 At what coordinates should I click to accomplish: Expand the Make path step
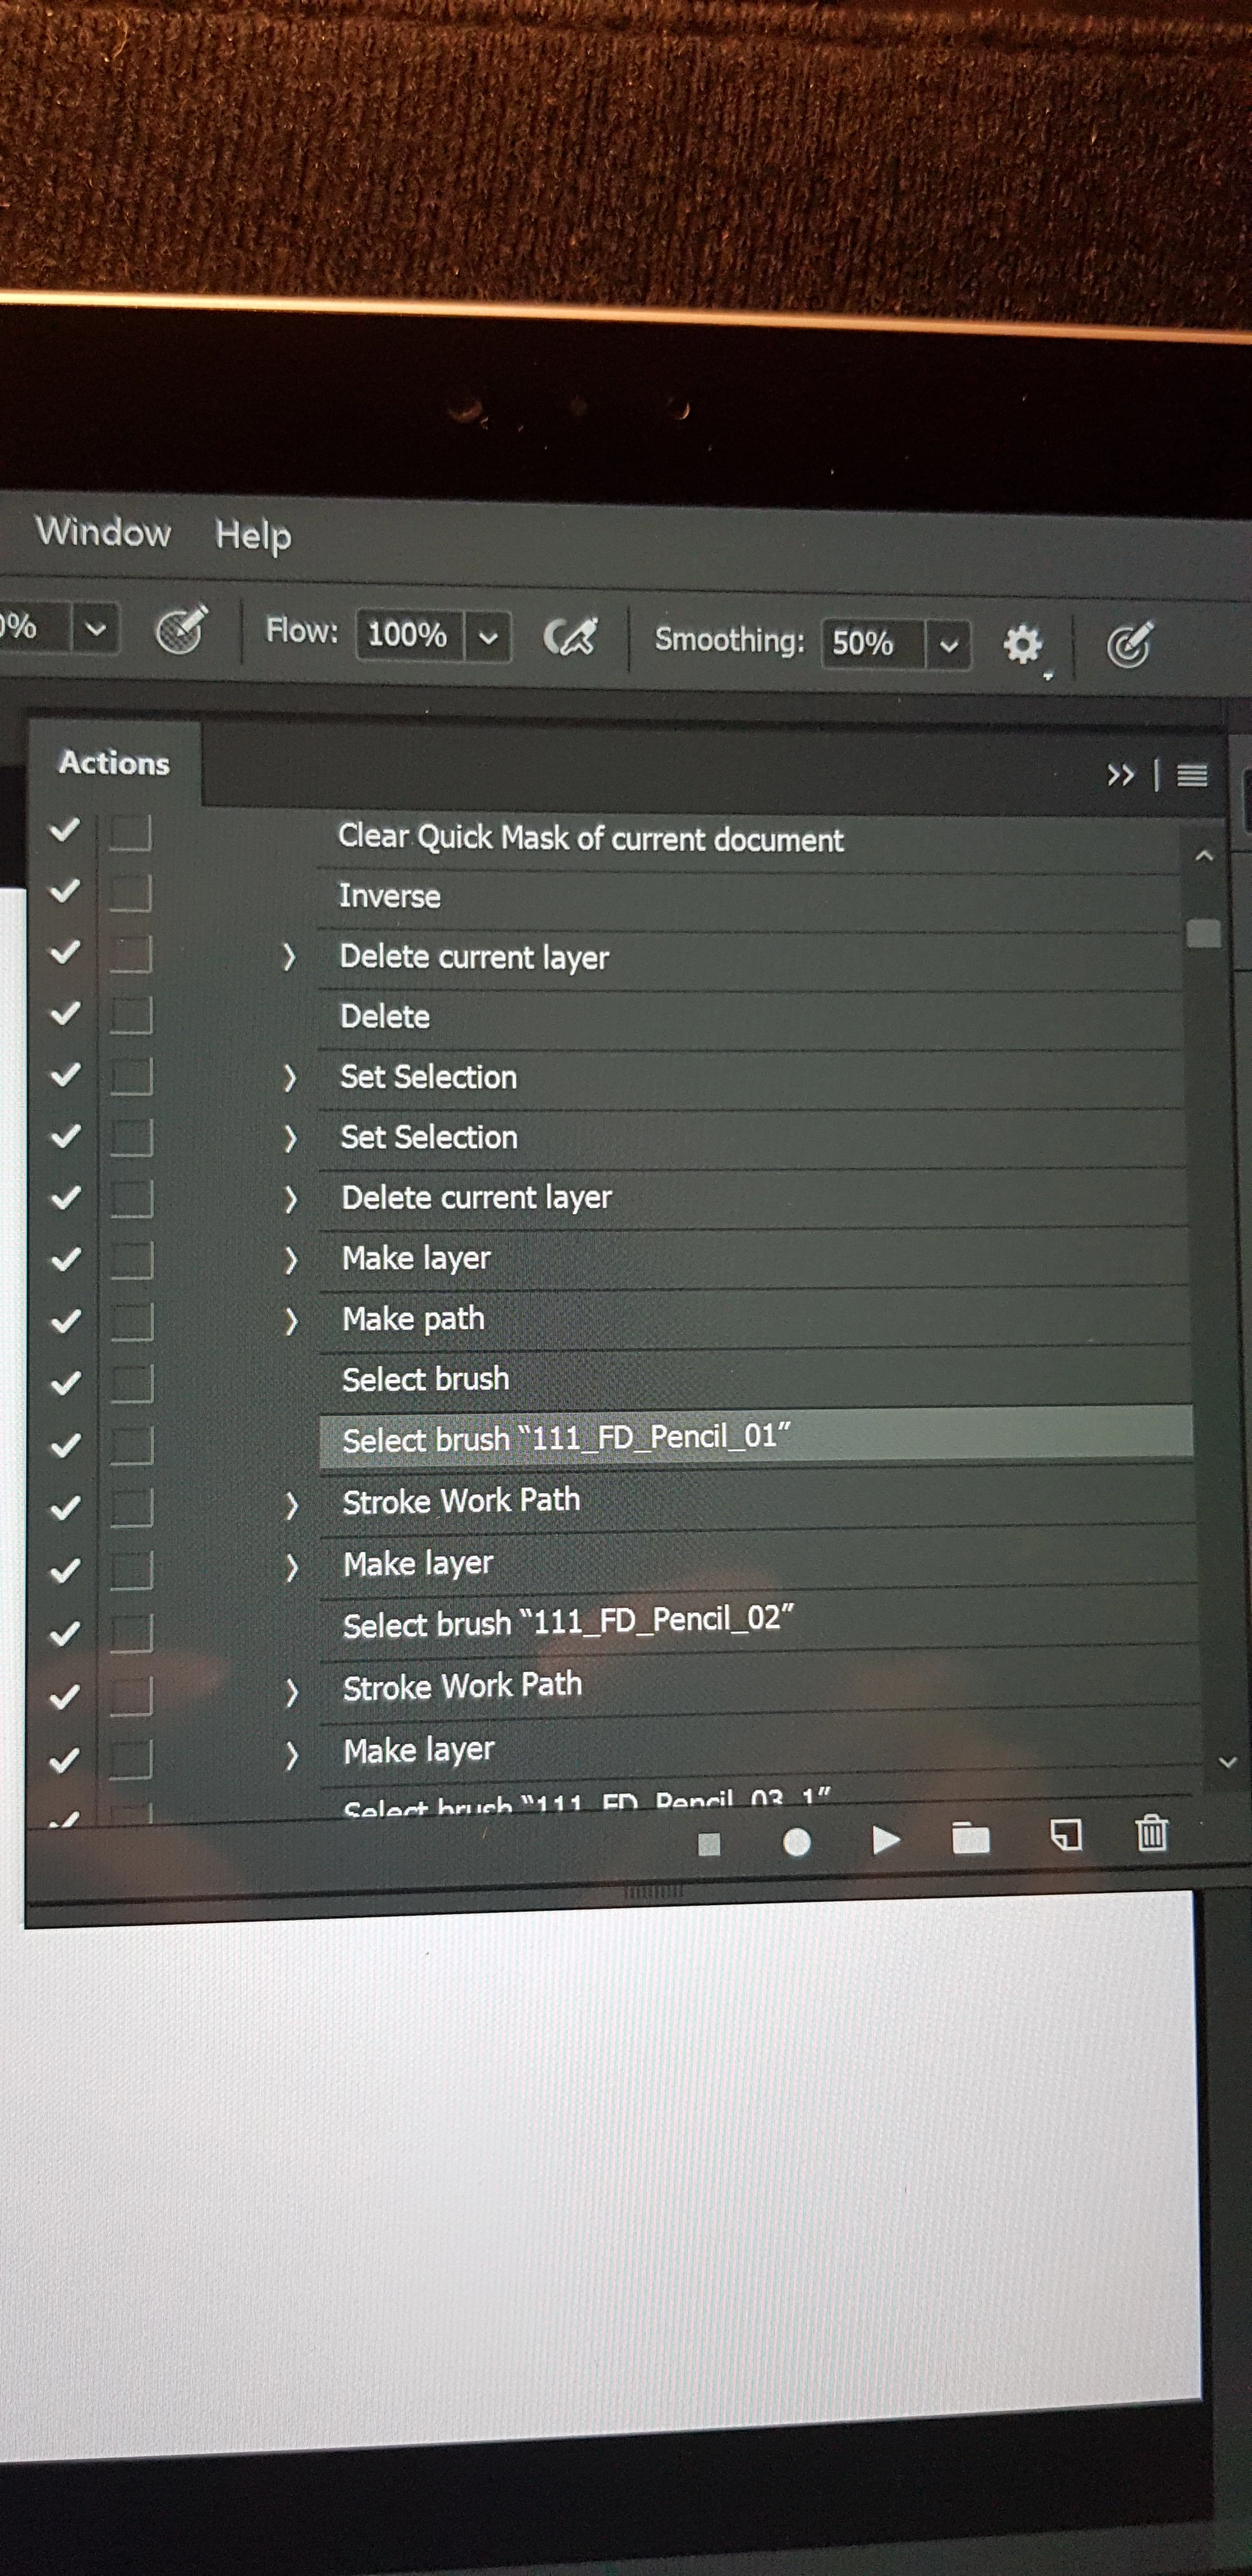pos(291,1321)
